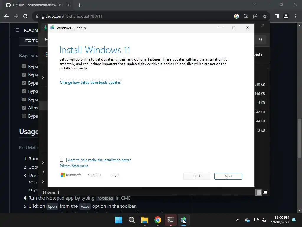The image size is (302, 227).
Task: Close the Windows 11 Setup window
Action: 247,28
